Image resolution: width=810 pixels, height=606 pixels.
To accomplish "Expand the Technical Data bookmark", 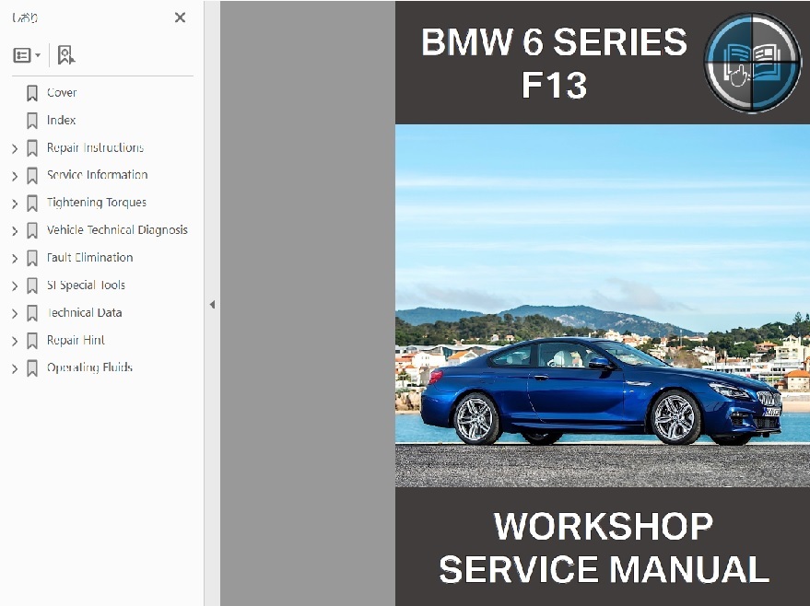I will [x=15, y=313].
